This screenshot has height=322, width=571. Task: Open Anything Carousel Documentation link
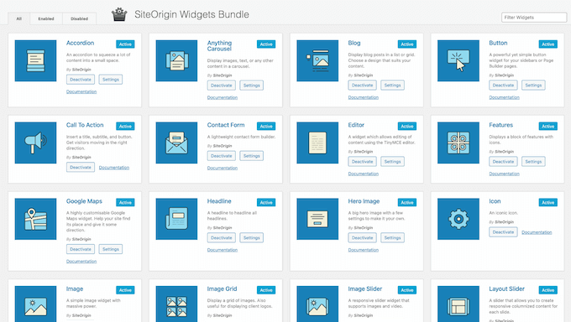[223, 97]
